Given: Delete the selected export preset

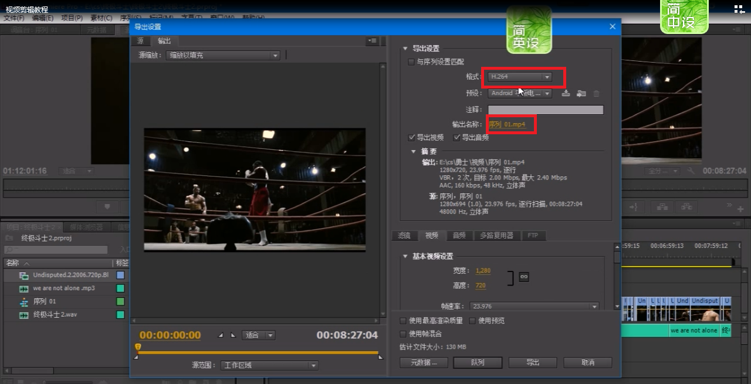Looking at the screenshot, I should (x=596, y=93).
